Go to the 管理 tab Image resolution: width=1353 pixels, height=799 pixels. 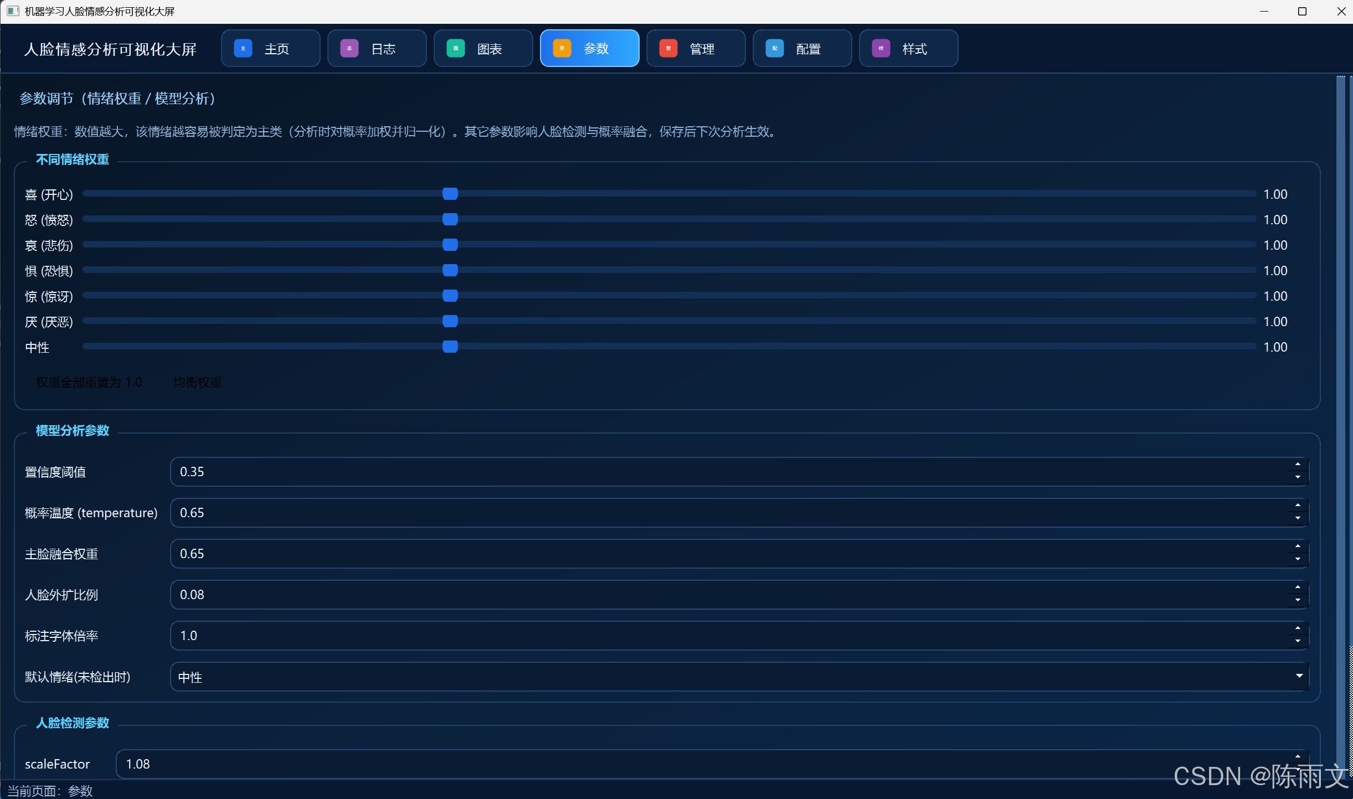[696, 49]
